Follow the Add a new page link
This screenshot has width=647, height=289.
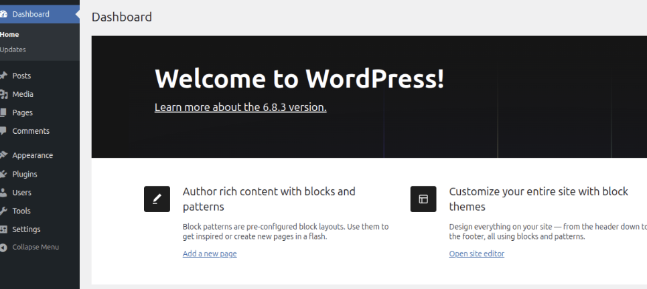click(x=210, y=254)
